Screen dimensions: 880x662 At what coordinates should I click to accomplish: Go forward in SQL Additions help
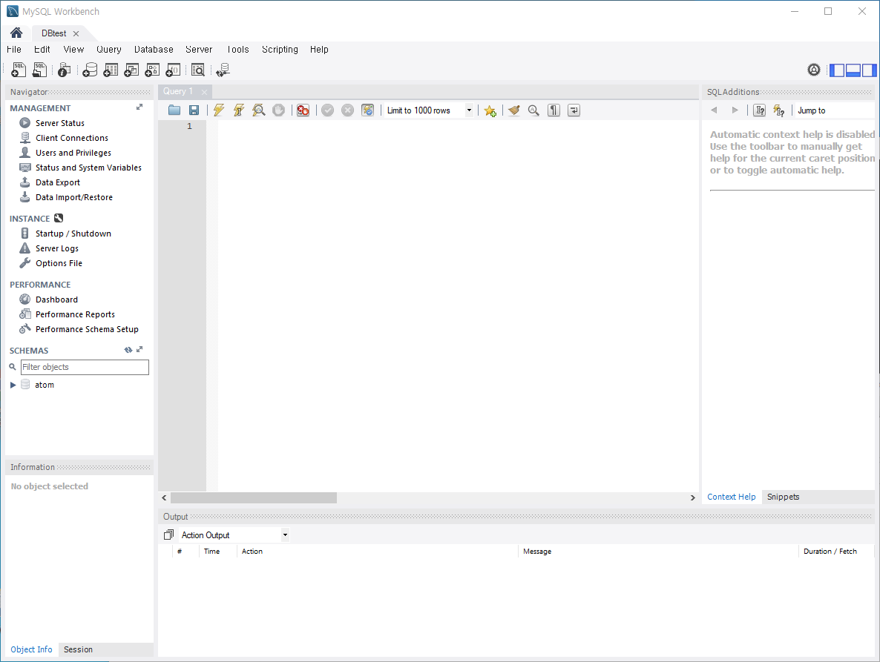coord(735,110)
